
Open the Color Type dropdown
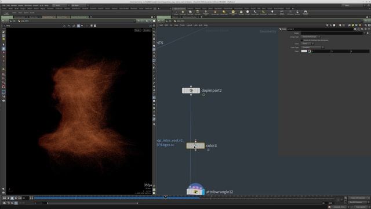tap(312, 48)
